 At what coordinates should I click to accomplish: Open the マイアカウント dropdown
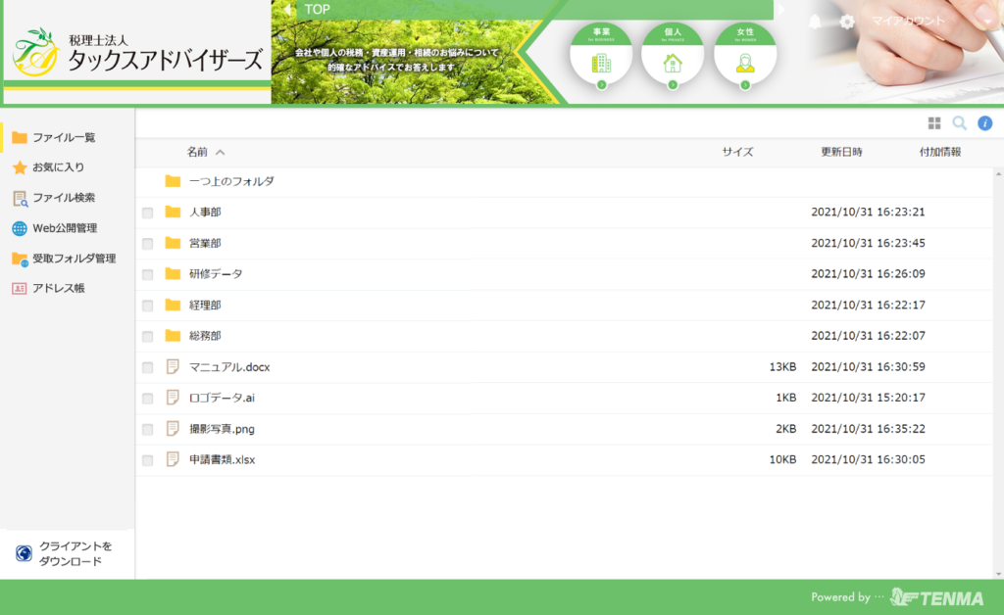pyautogui.click(x=931, y=22)
